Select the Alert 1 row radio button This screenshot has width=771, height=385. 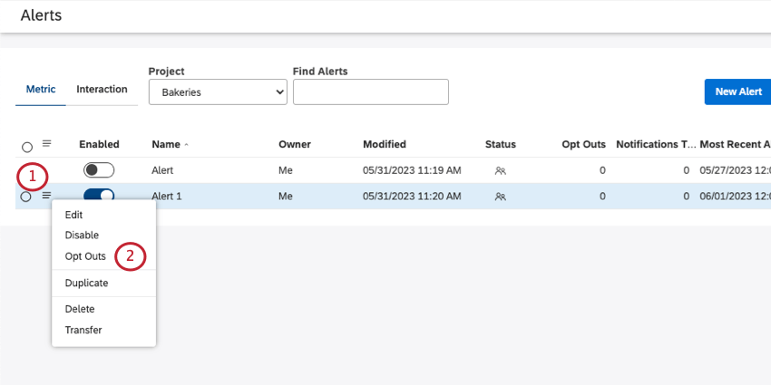(25, 197)
